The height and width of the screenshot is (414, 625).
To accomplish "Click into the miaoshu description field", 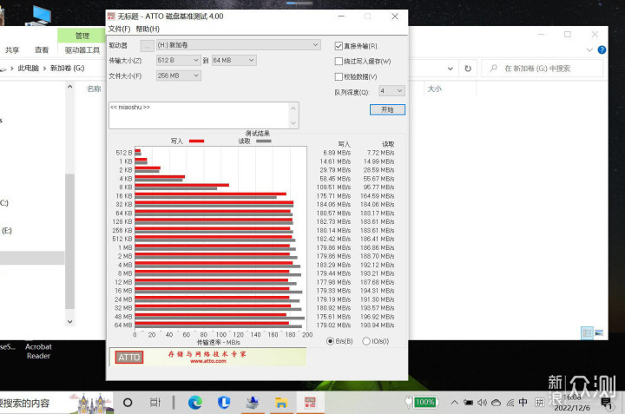I will point(200,115).
